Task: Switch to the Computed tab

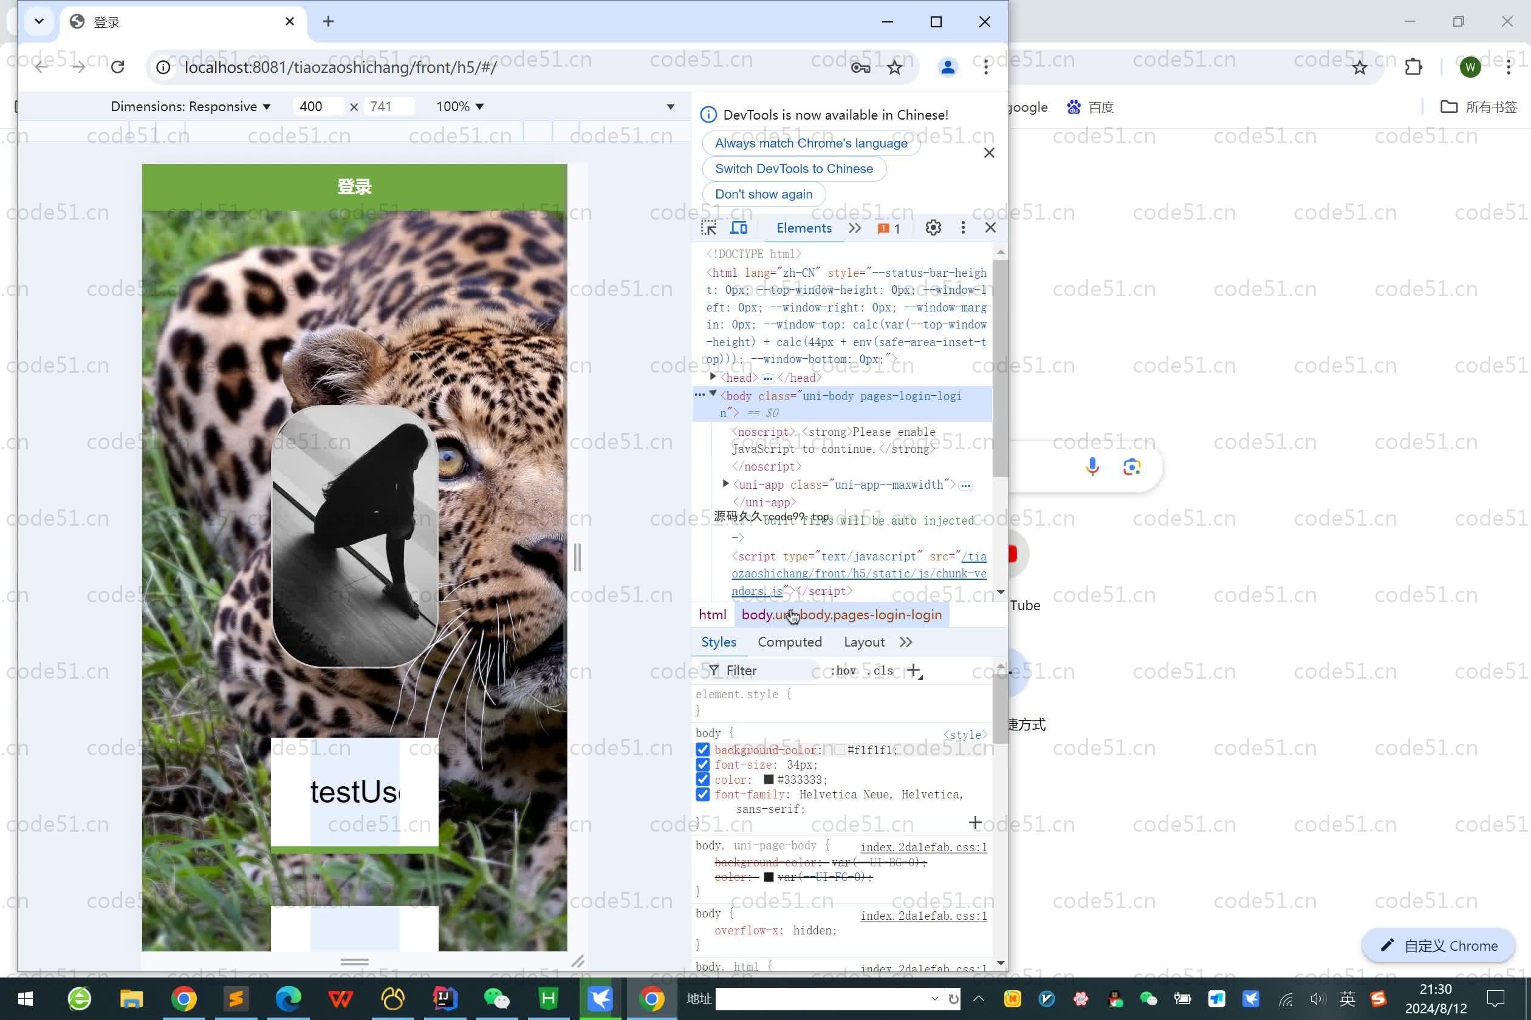Action: [790, 643]
